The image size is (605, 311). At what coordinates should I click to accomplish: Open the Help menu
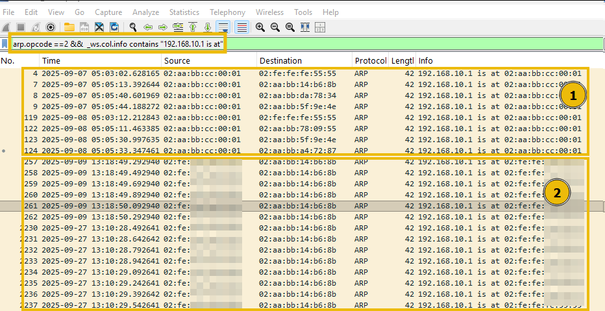[330, 12]
